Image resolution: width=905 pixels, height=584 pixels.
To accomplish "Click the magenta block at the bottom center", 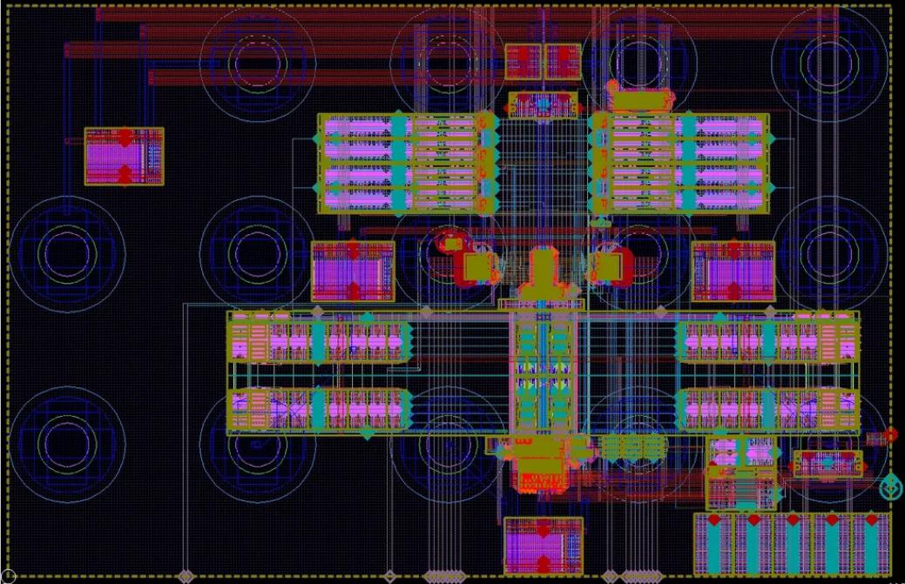I will click(544, 546).
